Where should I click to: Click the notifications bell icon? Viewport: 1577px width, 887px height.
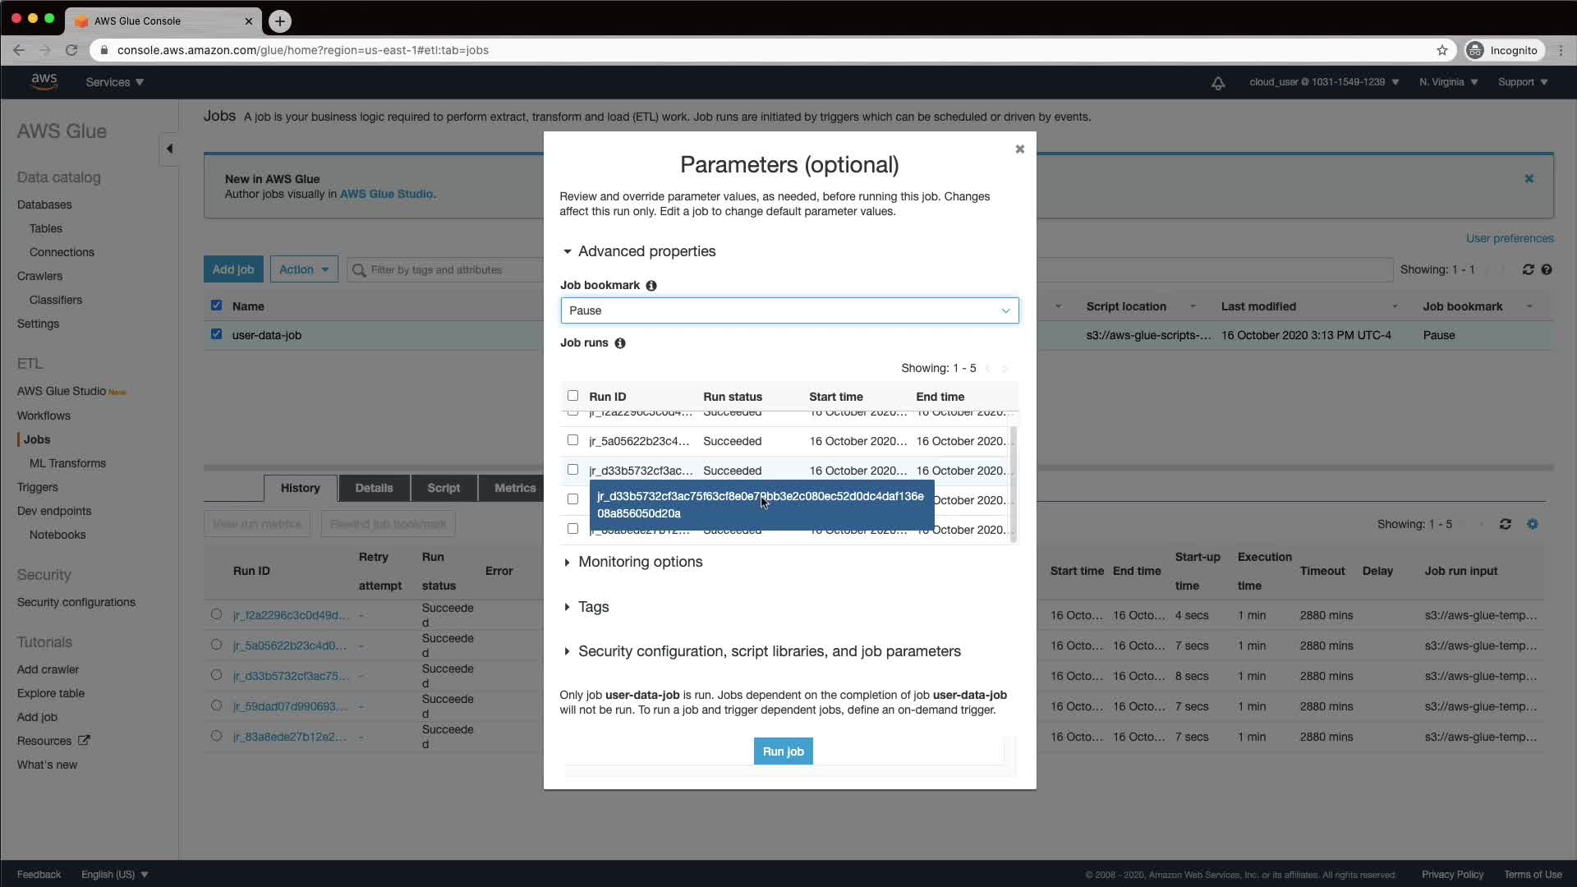[1218, 83]
